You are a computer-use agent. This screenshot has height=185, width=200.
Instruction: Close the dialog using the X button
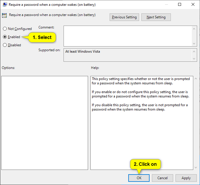[x=193, y=5]
